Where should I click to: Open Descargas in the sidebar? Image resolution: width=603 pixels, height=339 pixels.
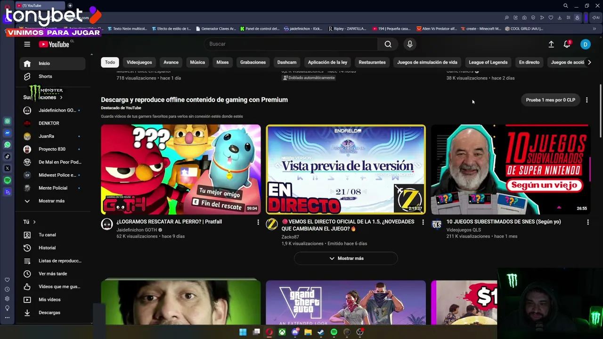[52, 313]
